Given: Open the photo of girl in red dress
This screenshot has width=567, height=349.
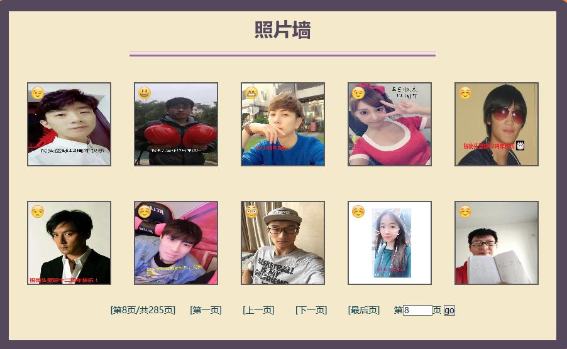Looking at the screenshot, I should pyautogui.click(x=390, y=124).
